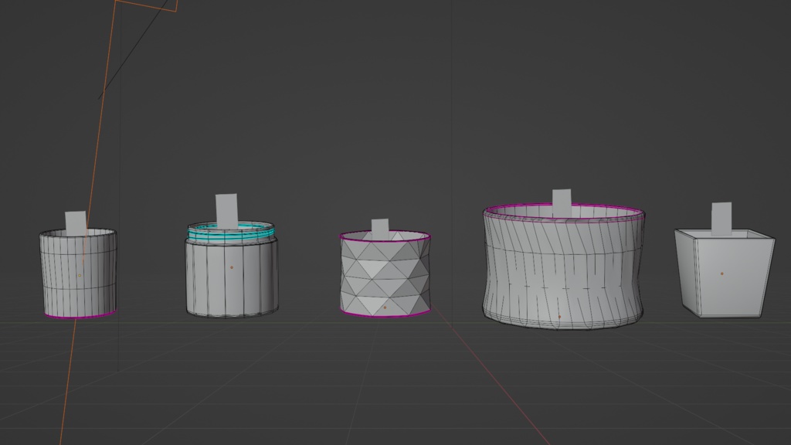
Task: Click the origin dot of the leftmost candle
Action: click(x=80, y=276)
